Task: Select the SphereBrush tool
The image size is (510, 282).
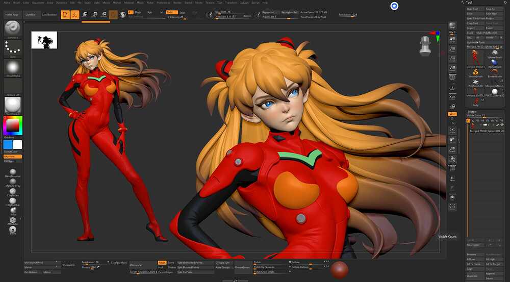Action: [494, 54]
